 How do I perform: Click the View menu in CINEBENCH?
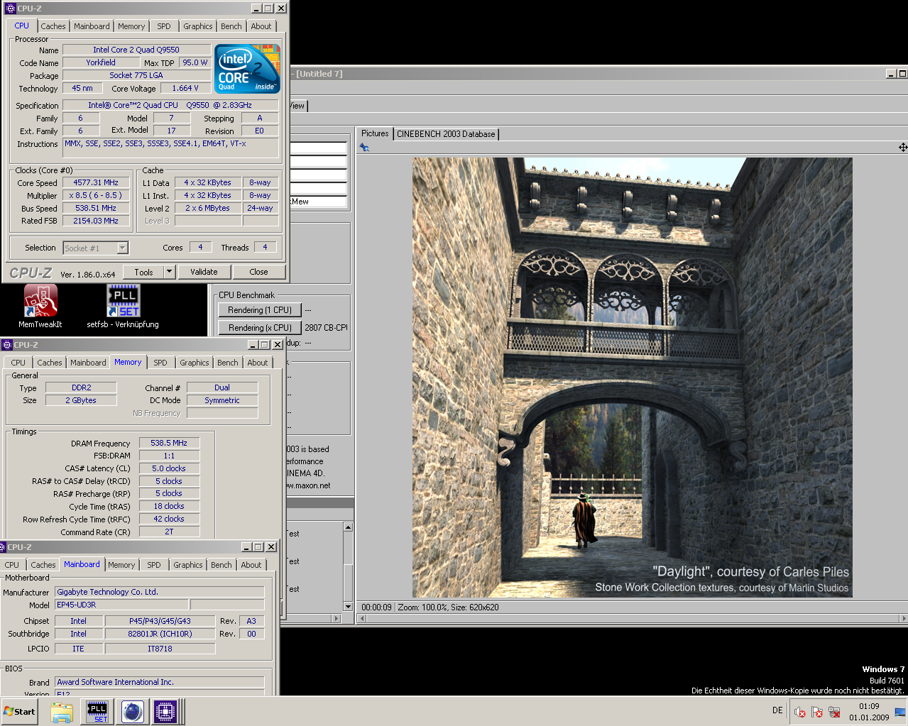297,106
